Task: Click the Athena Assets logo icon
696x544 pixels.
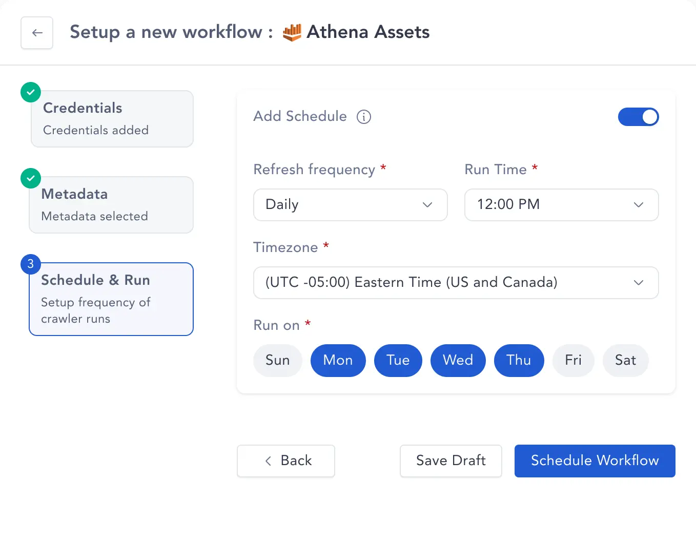Action: (292, 32)
